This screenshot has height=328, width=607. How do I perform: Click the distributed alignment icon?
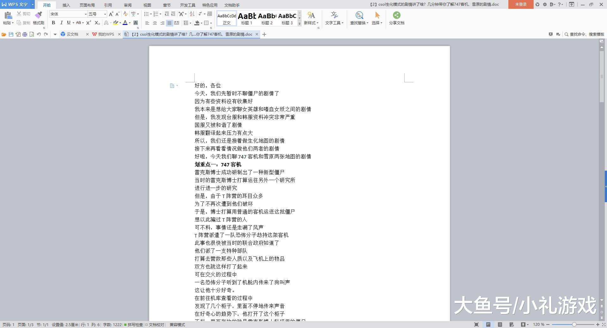pyautogui.click(x=177, y=23)
